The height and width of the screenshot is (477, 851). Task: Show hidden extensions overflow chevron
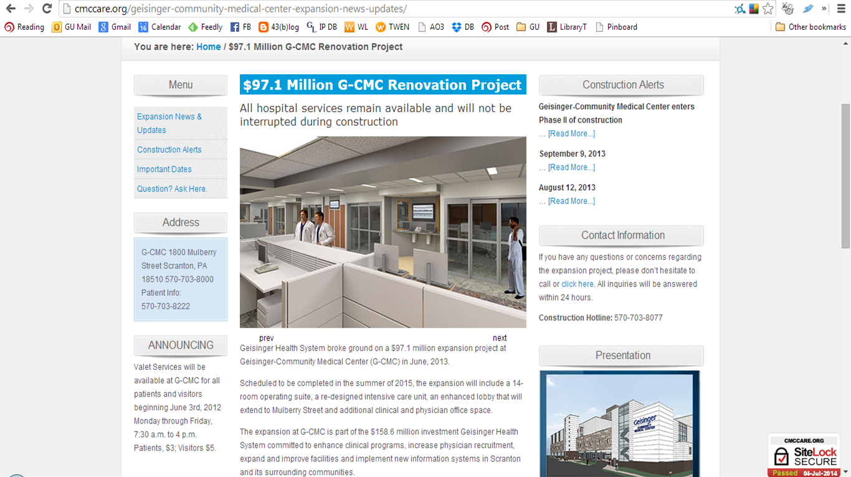(x=824, y=9)
